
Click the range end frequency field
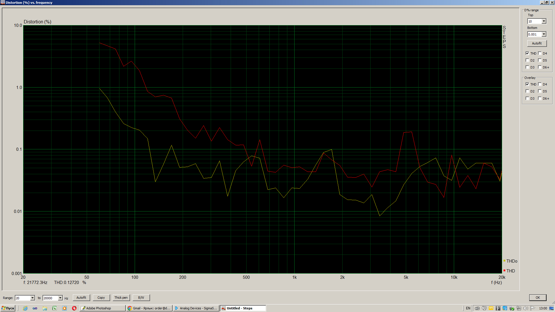tap(50, 298)
